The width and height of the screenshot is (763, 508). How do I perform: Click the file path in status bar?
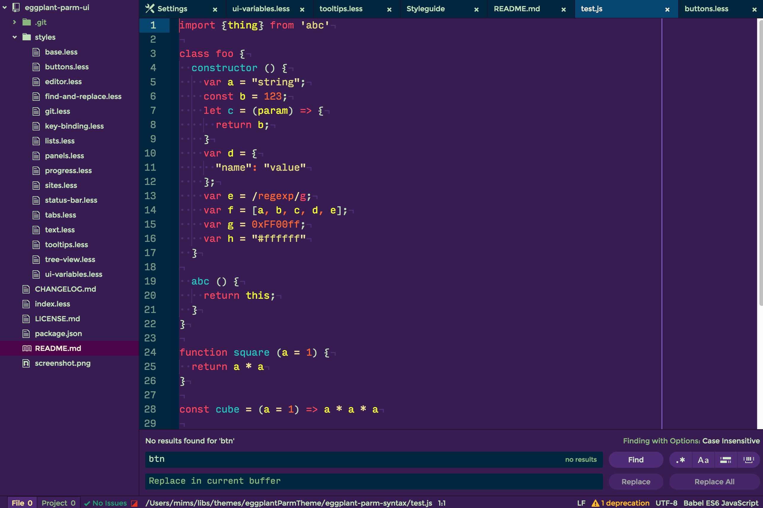coord(289,503)
